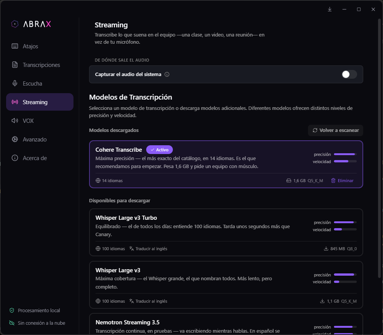The width and height of the screenshot is (383, 335).
Task: Click 'Modelos de Transcripción' heading
Action: 131,97
